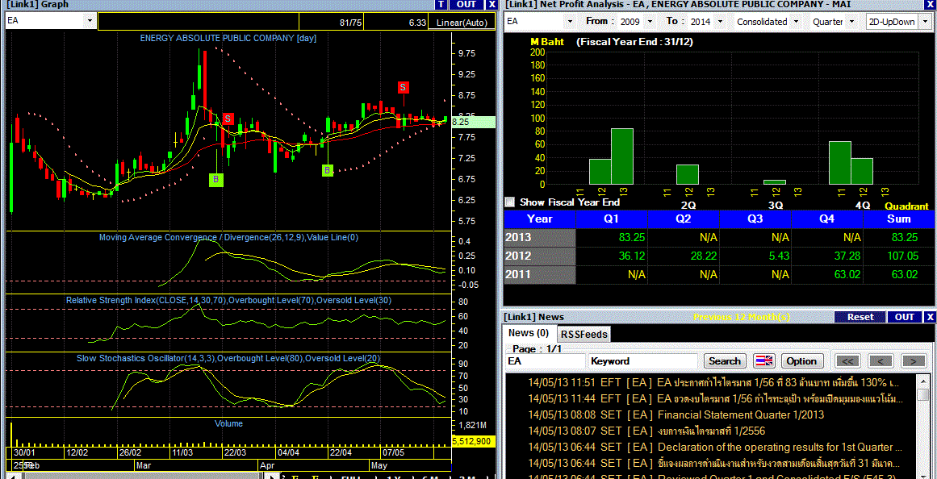Click the Sum column header
The height and width of the screenshot is (479, 937).
pos(899,219)
